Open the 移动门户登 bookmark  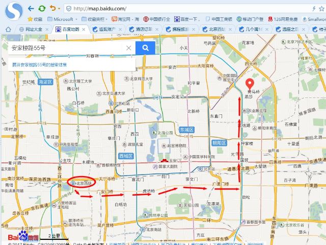click(250, 19)
